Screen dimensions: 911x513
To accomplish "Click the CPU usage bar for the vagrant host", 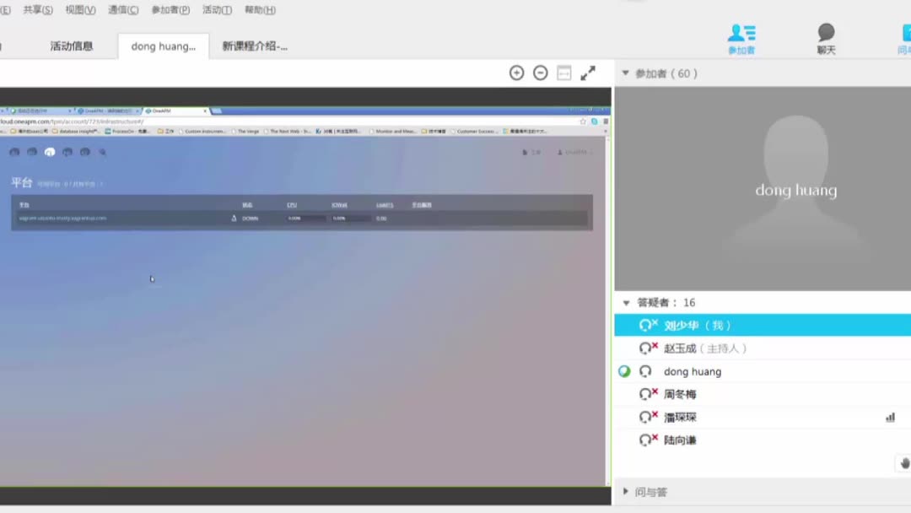I will point(304,218).
